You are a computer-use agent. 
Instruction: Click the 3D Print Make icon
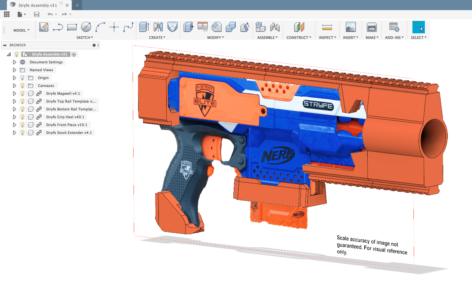372,27
